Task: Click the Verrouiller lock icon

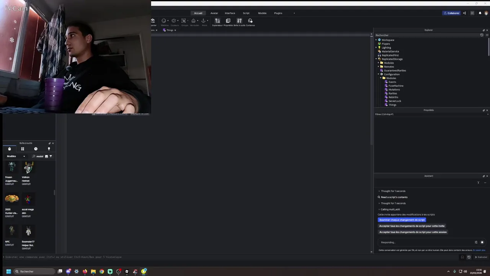Action: (x=194, y=21)
